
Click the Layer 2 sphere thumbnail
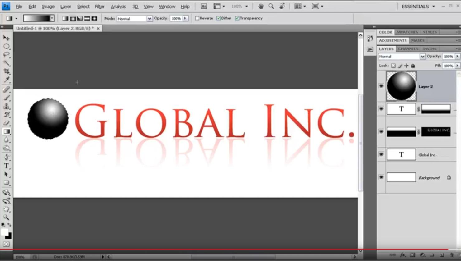[401, 86]
